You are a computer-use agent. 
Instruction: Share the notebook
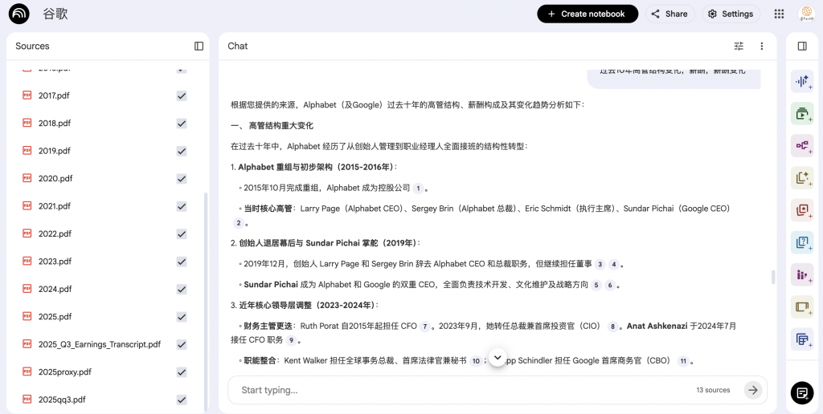pos(669,14)
